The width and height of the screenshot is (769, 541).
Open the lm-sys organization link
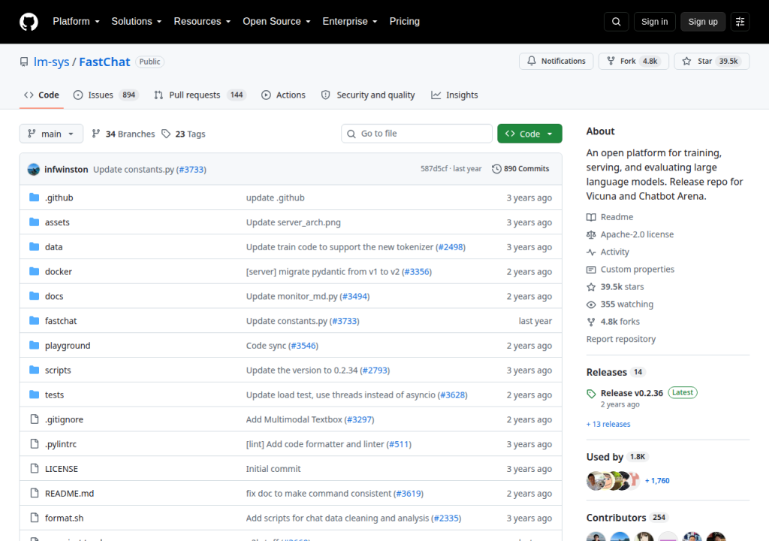coord(52,62)
